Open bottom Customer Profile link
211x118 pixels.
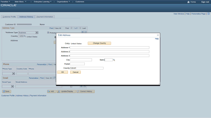[8, 96]
